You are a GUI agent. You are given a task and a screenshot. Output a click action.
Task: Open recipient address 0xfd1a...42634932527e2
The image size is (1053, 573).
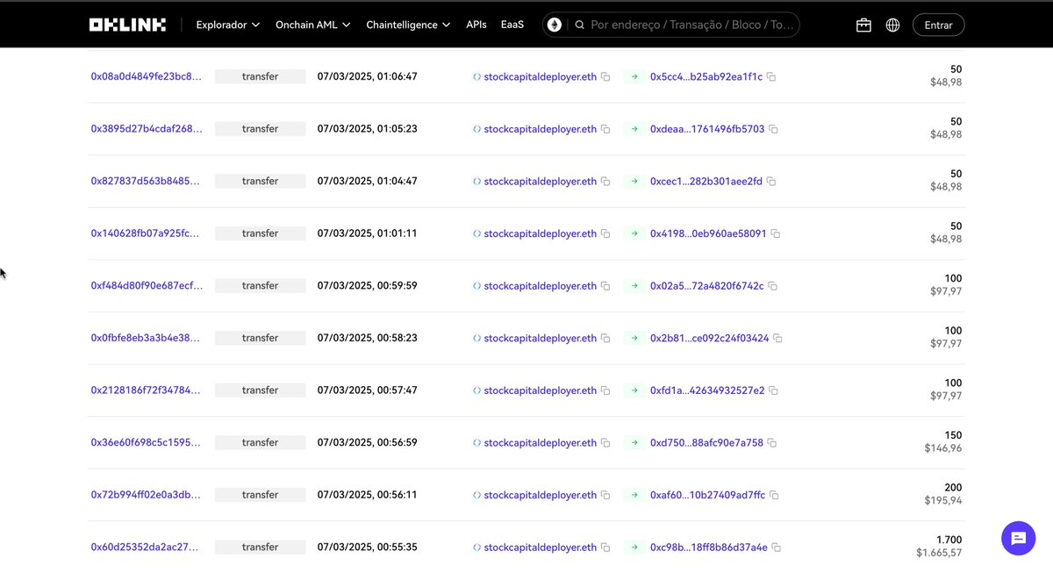[x=707, y=390]
